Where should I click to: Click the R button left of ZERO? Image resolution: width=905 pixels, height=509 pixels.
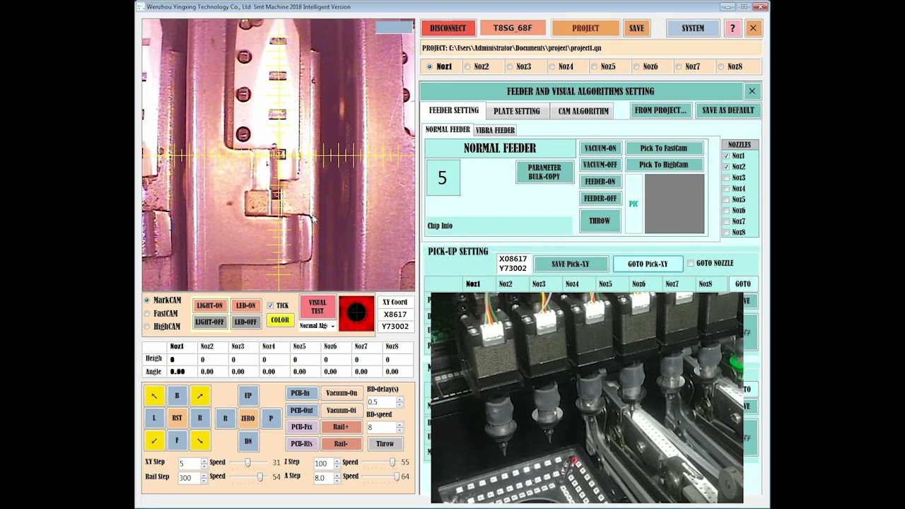pyautogui.click(x=226, y=418)
